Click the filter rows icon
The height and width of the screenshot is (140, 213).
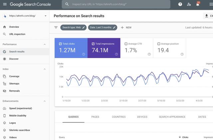coord(56,28)
